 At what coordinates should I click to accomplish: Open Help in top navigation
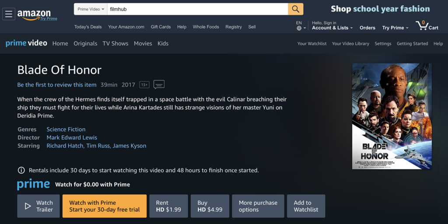point(182,27)
